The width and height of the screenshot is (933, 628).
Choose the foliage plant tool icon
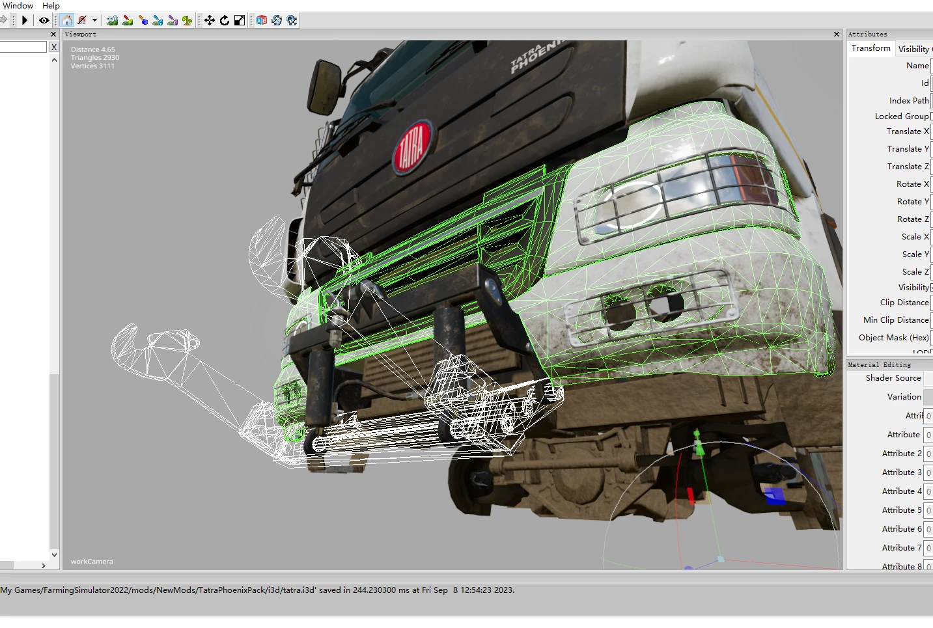188,21
